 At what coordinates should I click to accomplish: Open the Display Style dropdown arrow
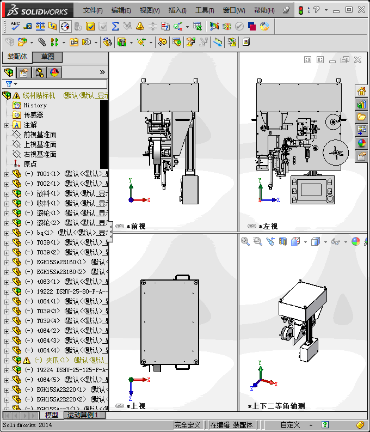coord(325,242)
